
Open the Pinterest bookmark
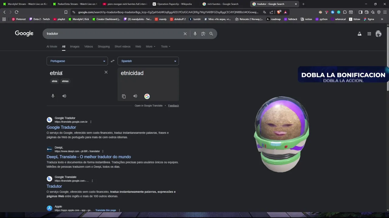19,19
